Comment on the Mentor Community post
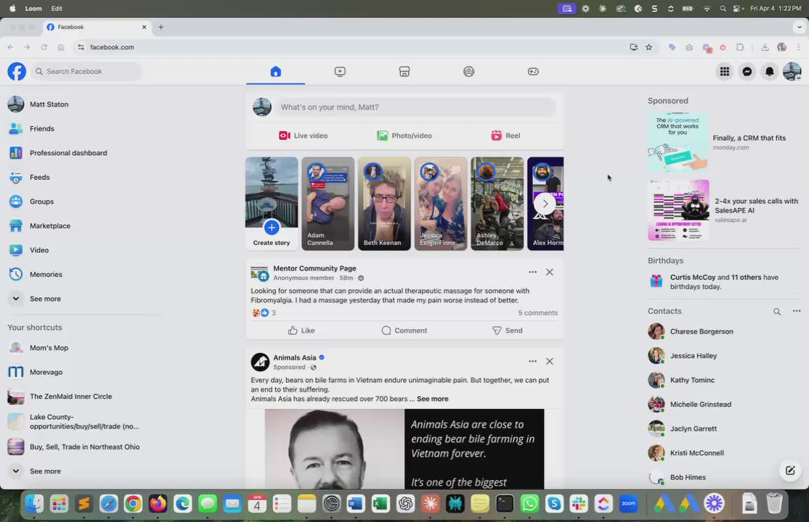 (x=404, y=331)
